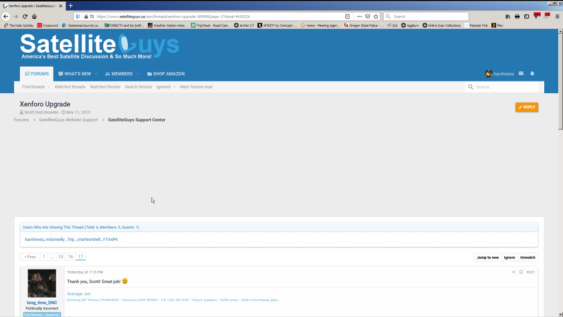This screenshot has height=317, width=563.
Task: Click the Ignore thread button
Action: [510, 257]
